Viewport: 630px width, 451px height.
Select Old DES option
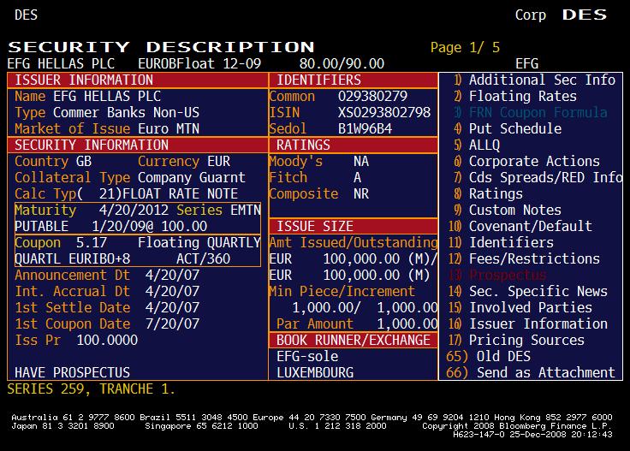(x=488, y=356)
